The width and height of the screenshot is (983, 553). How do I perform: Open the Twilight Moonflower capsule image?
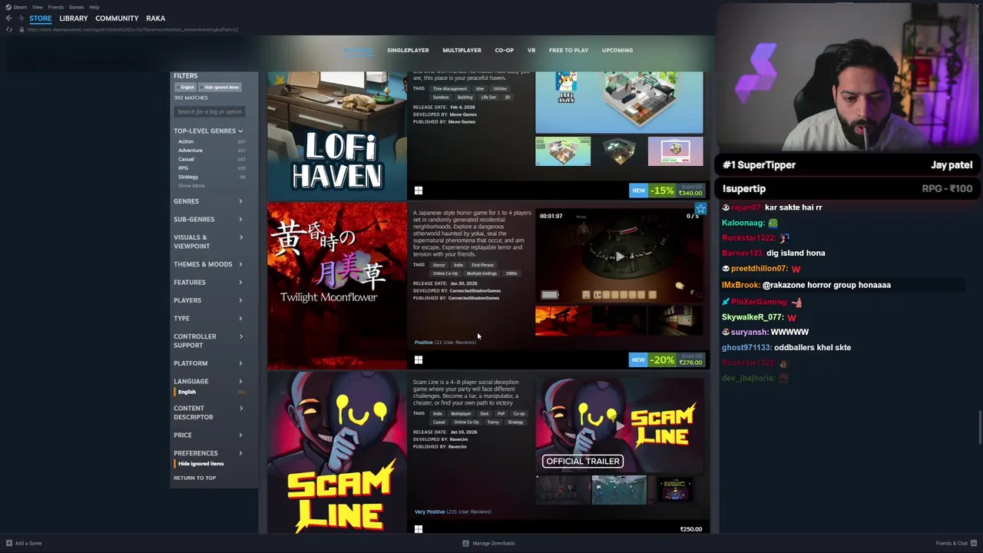[336, 286]
